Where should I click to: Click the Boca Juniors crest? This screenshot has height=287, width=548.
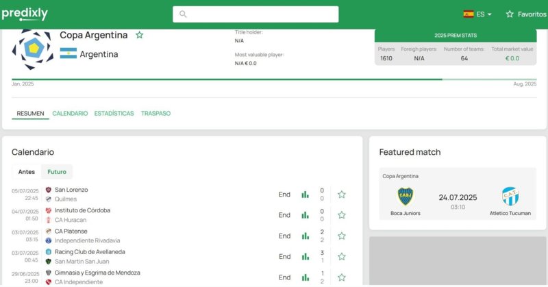pos(406,197)
